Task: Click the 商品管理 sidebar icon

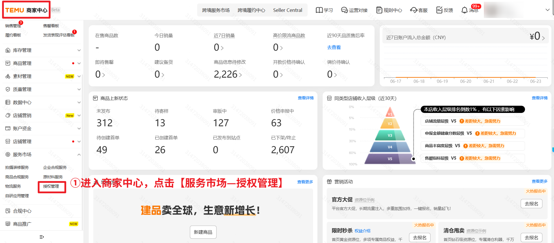Action: [8, 63]
